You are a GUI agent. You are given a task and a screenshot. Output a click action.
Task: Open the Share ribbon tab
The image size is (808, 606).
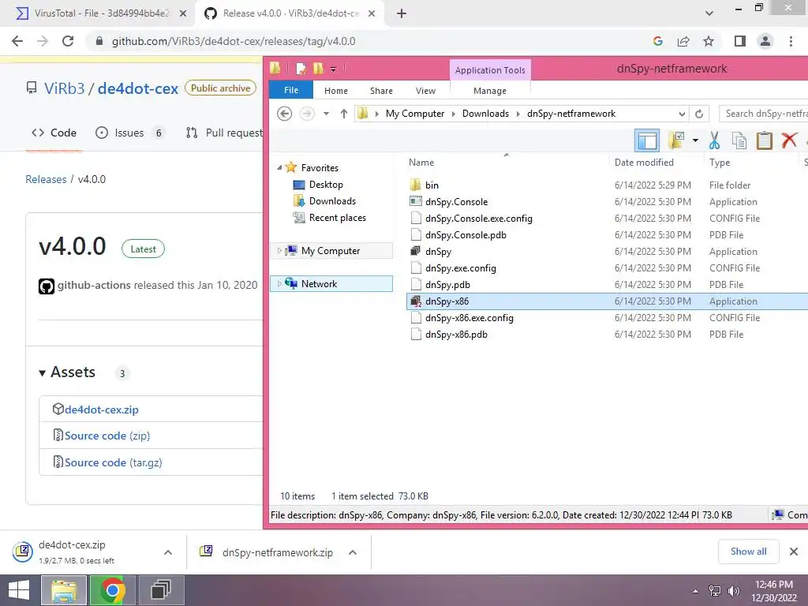point(381,91)
